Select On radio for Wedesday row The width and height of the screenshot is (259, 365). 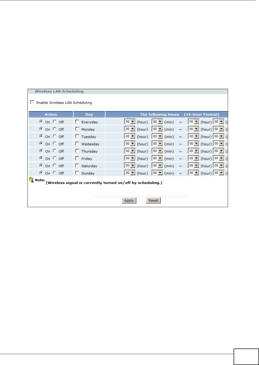41,143
